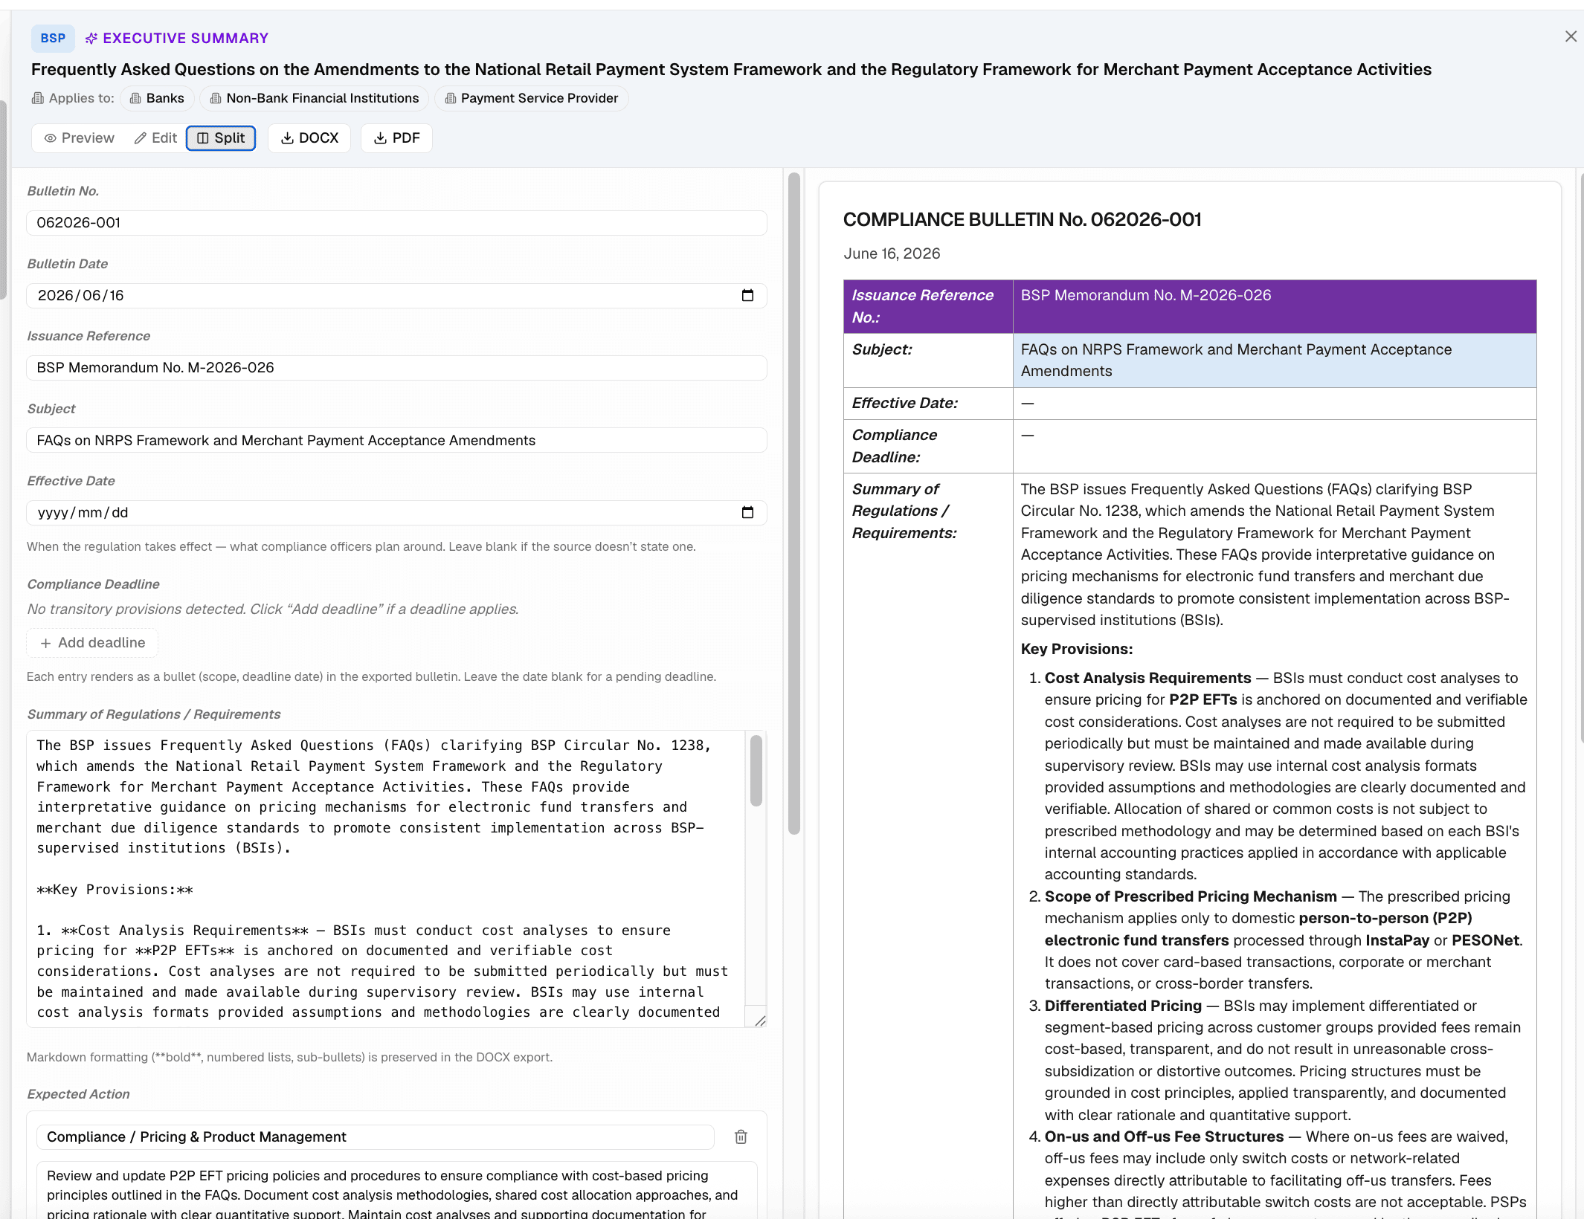
Task: Click the 'COMPLIANCE BULLETIN No. 062026-001' preview heading
Action: pyautogui.click(x=1023, y=220)
